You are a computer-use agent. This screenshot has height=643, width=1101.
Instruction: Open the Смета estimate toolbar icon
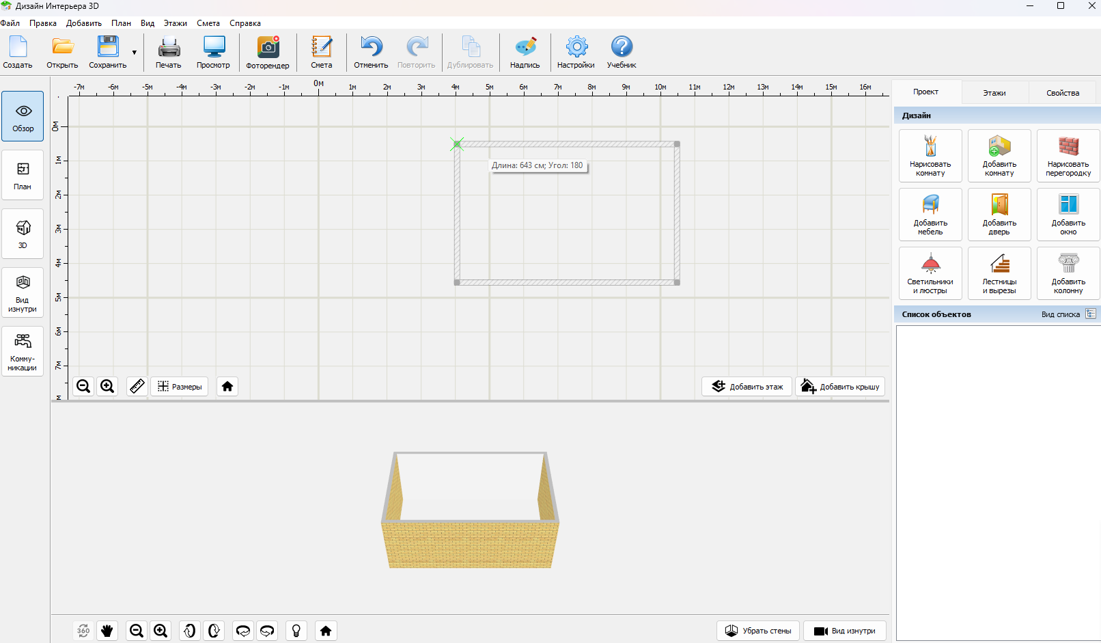[x=322, y=52]
